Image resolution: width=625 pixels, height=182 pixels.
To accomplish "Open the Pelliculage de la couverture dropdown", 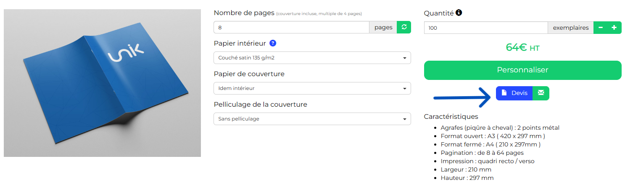I will pyautogui.click(x=312, y=119).
